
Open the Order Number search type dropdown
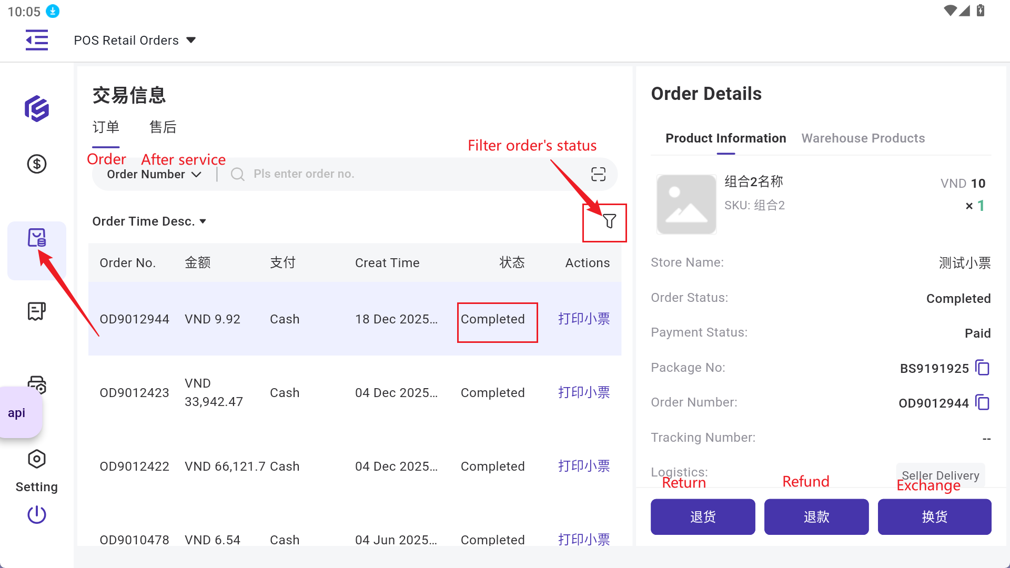click(154, 174)
